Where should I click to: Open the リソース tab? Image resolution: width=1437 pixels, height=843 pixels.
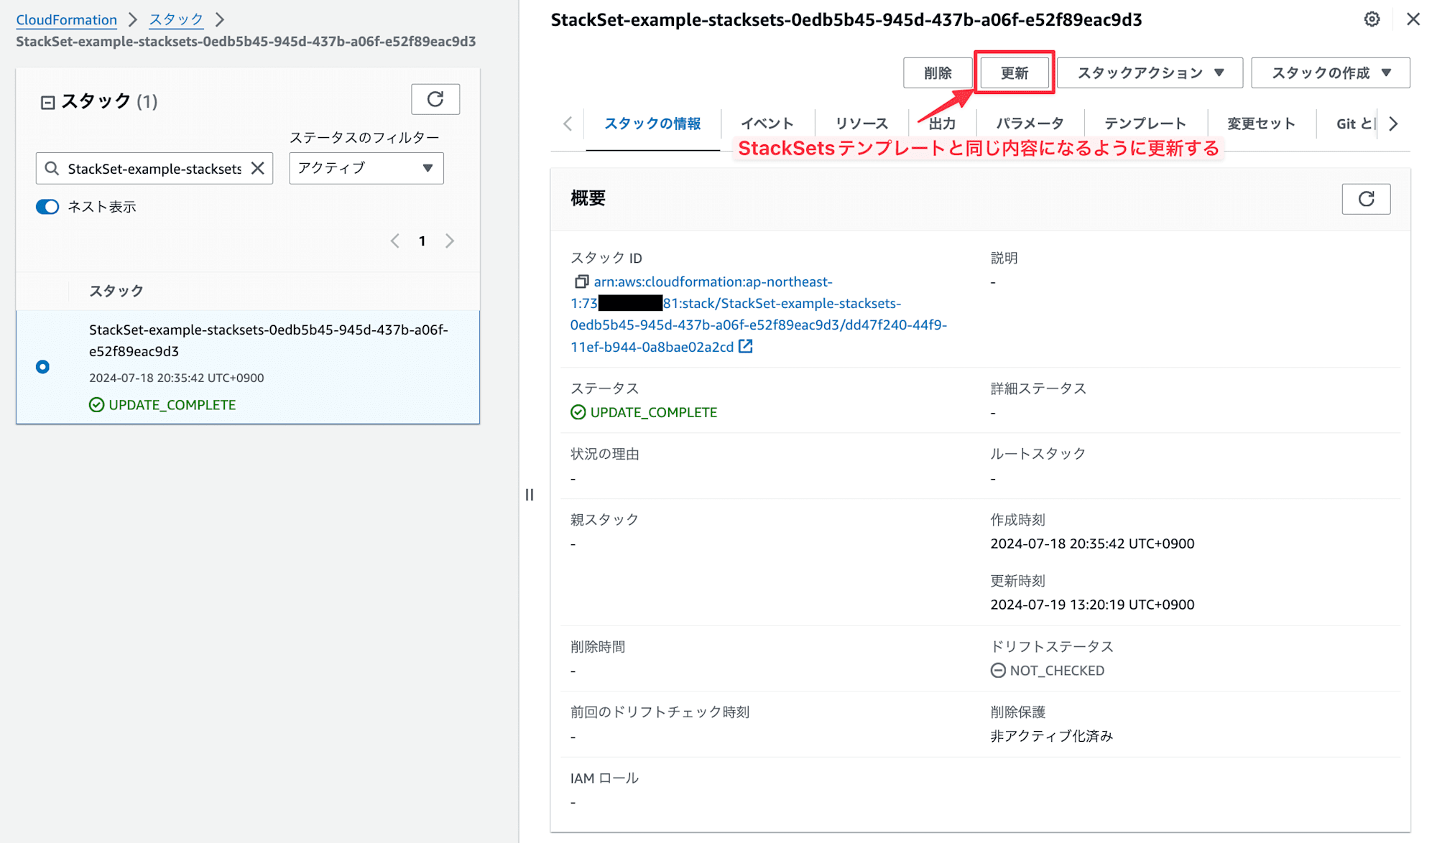(861, 124)
